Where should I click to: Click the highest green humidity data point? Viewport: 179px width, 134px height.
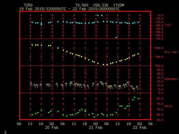pos(135,97)
